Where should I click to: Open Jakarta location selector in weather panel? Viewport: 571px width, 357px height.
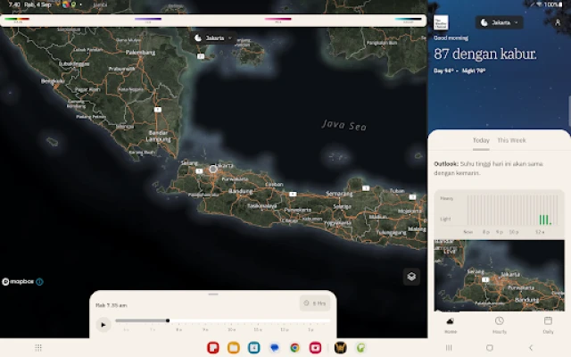point(499,22)
